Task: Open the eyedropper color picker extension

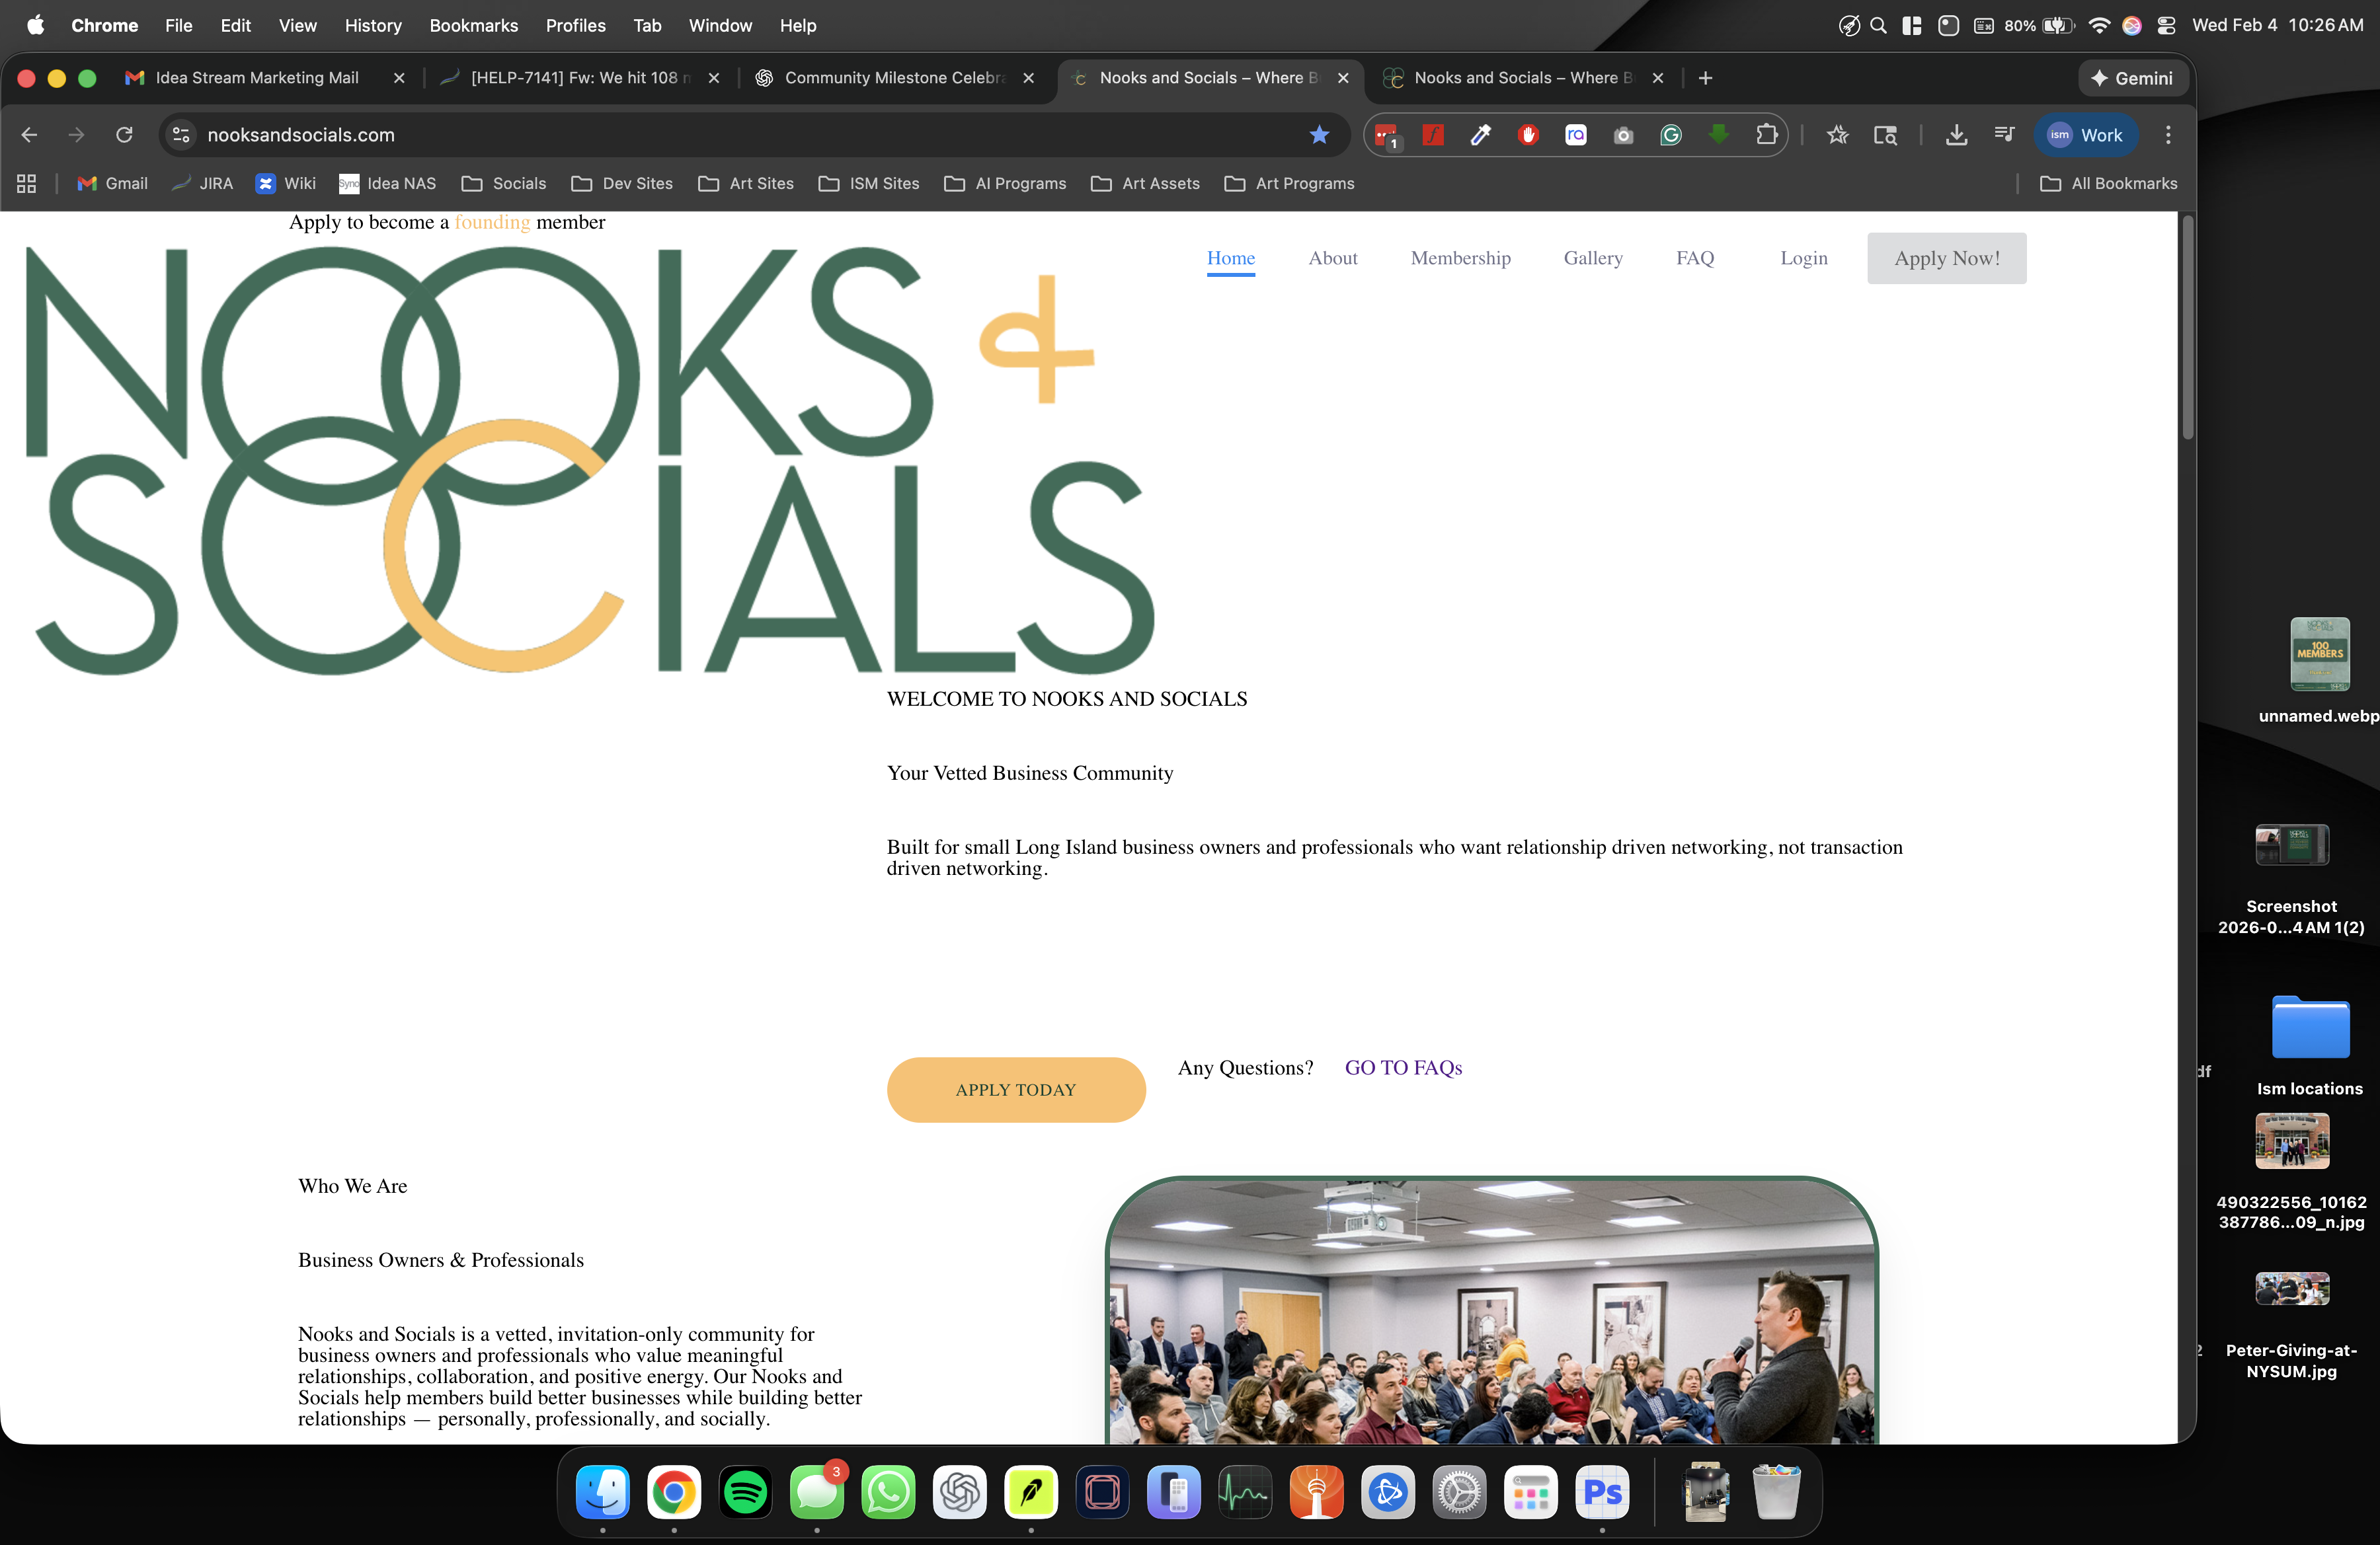Action: pyautogui.click(x=1480, y=135)
